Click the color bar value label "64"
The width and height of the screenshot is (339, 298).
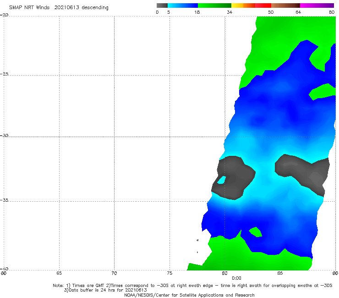(298, 12)
